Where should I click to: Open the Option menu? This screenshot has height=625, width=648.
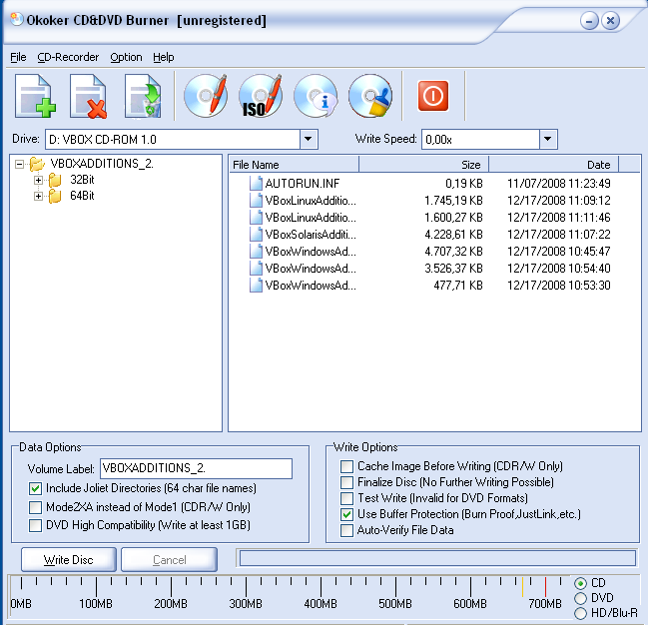coord(126,57)
